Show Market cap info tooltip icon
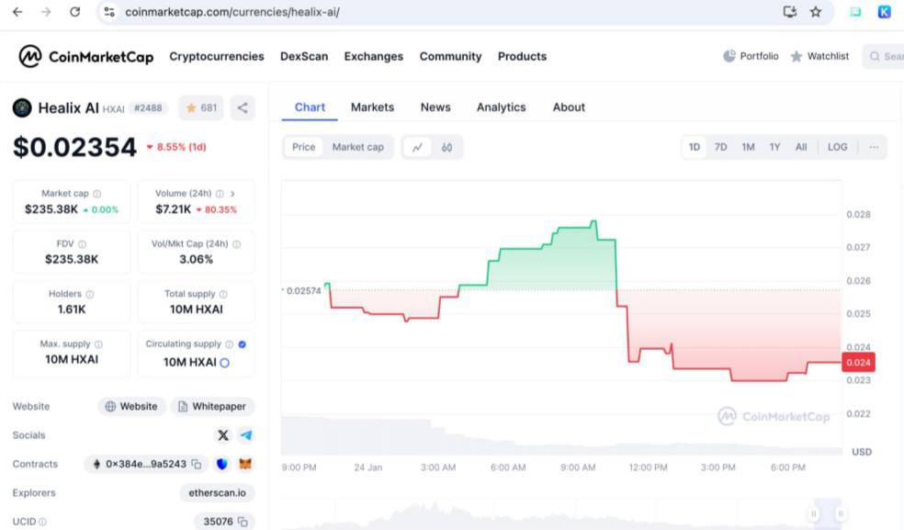This screenshot has width=904, height=530. (x=96, y=194)
